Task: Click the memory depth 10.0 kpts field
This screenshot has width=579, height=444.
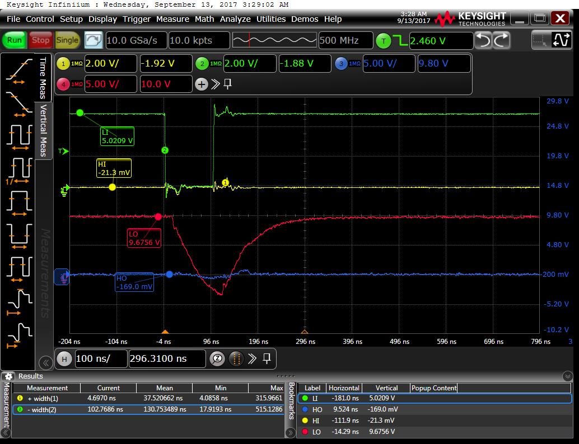Action: (199, 41)
